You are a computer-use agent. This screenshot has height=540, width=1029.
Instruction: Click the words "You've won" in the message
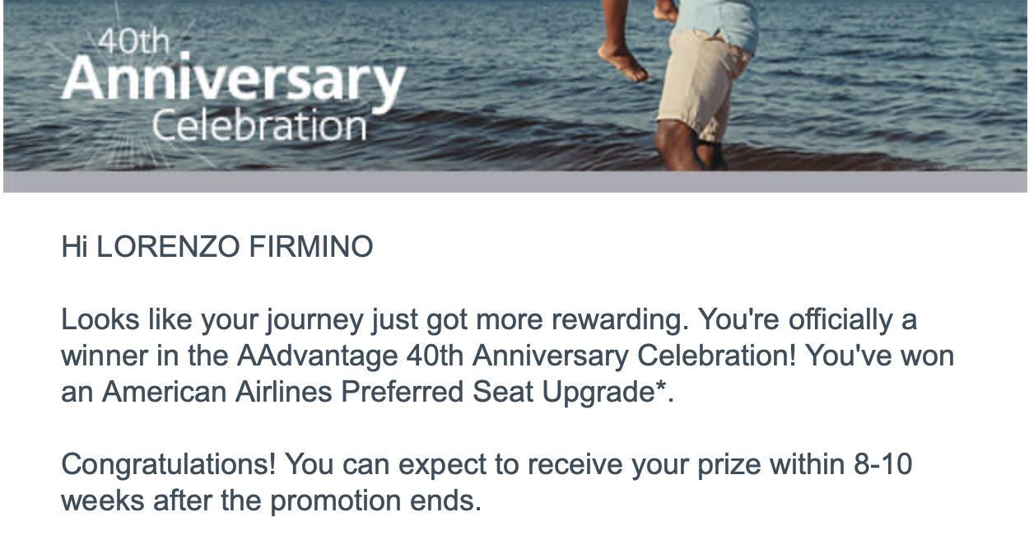880,356
